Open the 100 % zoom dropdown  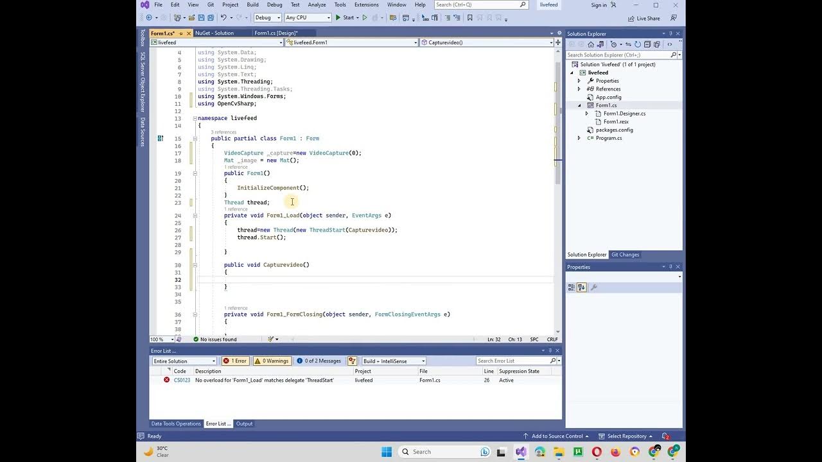click(x=162, y=339)
